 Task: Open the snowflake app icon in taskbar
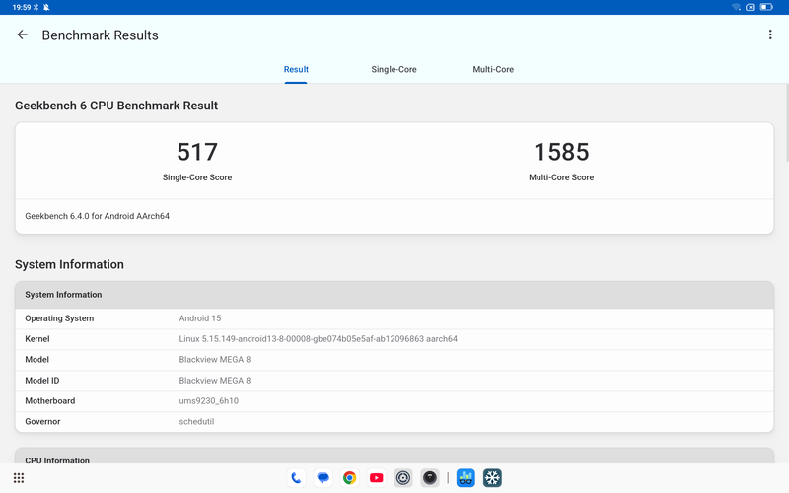(492, 478)
